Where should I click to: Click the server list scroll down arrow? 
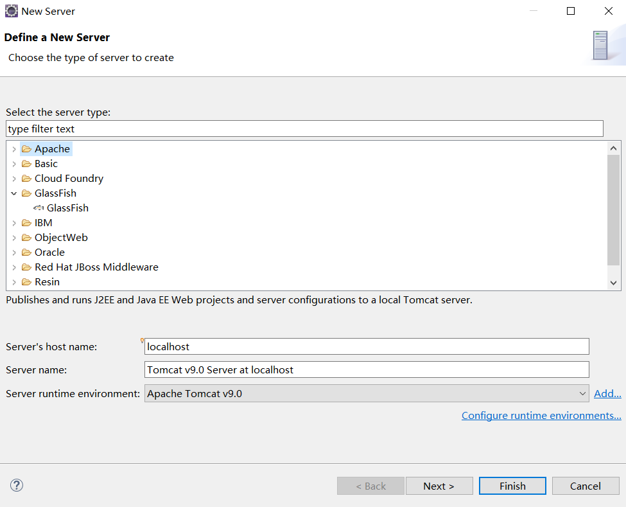pyautogui.click(x=614, y=283)
